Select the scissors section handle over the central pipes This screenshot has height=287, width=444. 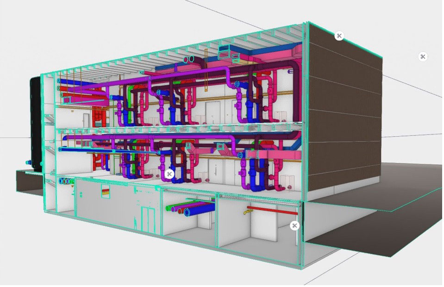coord(169,174)
